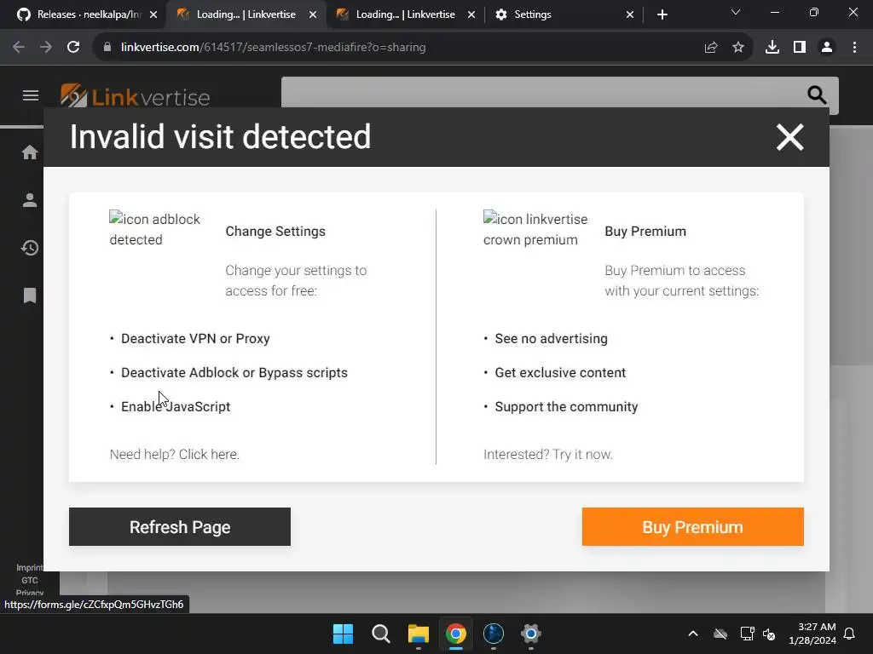Screen dimensions: 873x654
Task: Open the Chrome downloads icon
Action: (x=772, y=48)
